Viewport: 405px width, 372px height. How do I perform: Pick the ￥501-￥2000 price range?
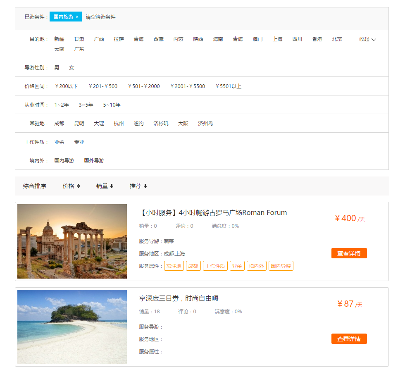(x=144, y=86)
